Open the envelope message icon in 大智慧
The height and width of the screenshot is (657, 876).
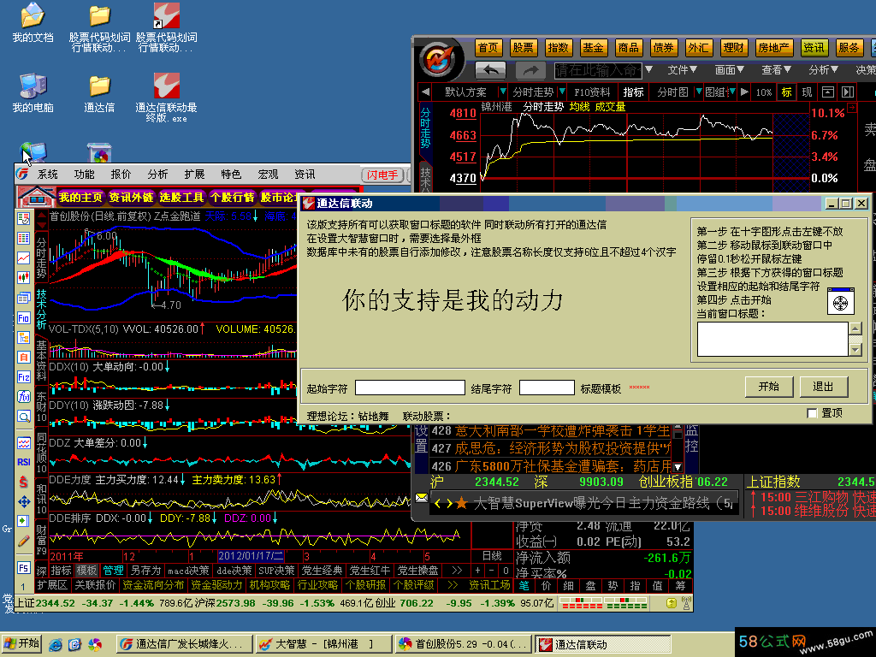(x=421, y=497)
